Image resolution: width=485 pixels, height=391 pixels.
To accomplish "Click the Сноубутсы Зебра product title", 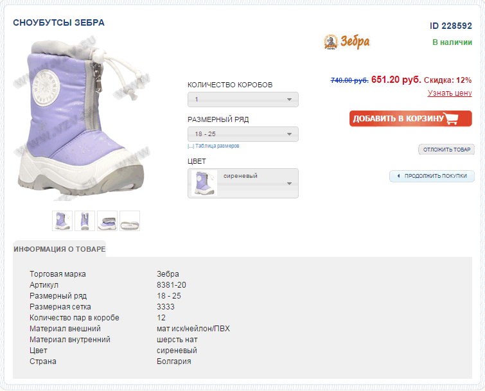I will tap(58, 22).
